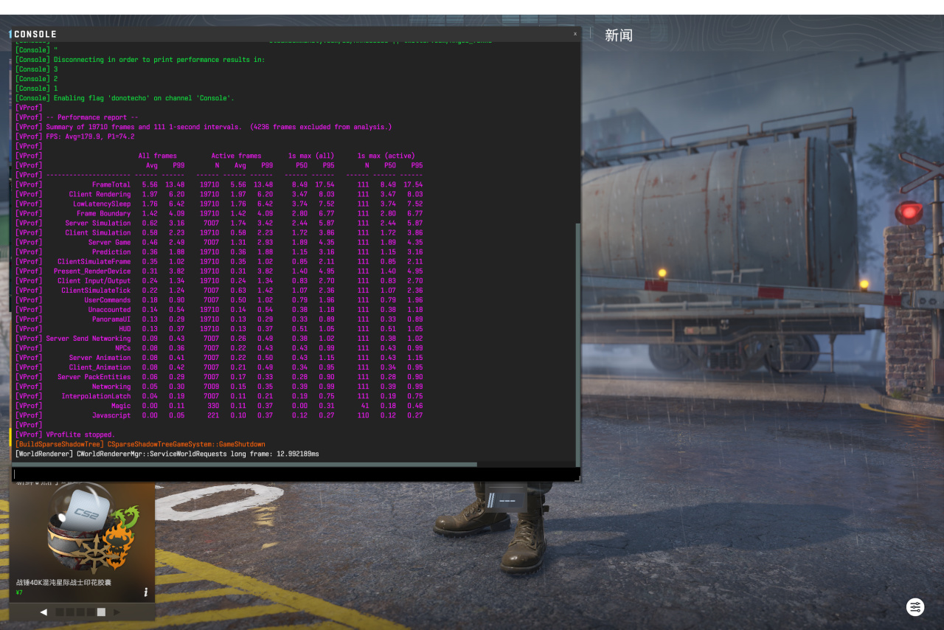Click the ClientSimulateFrame row label

pyautogui.click(x=94, y=261)
